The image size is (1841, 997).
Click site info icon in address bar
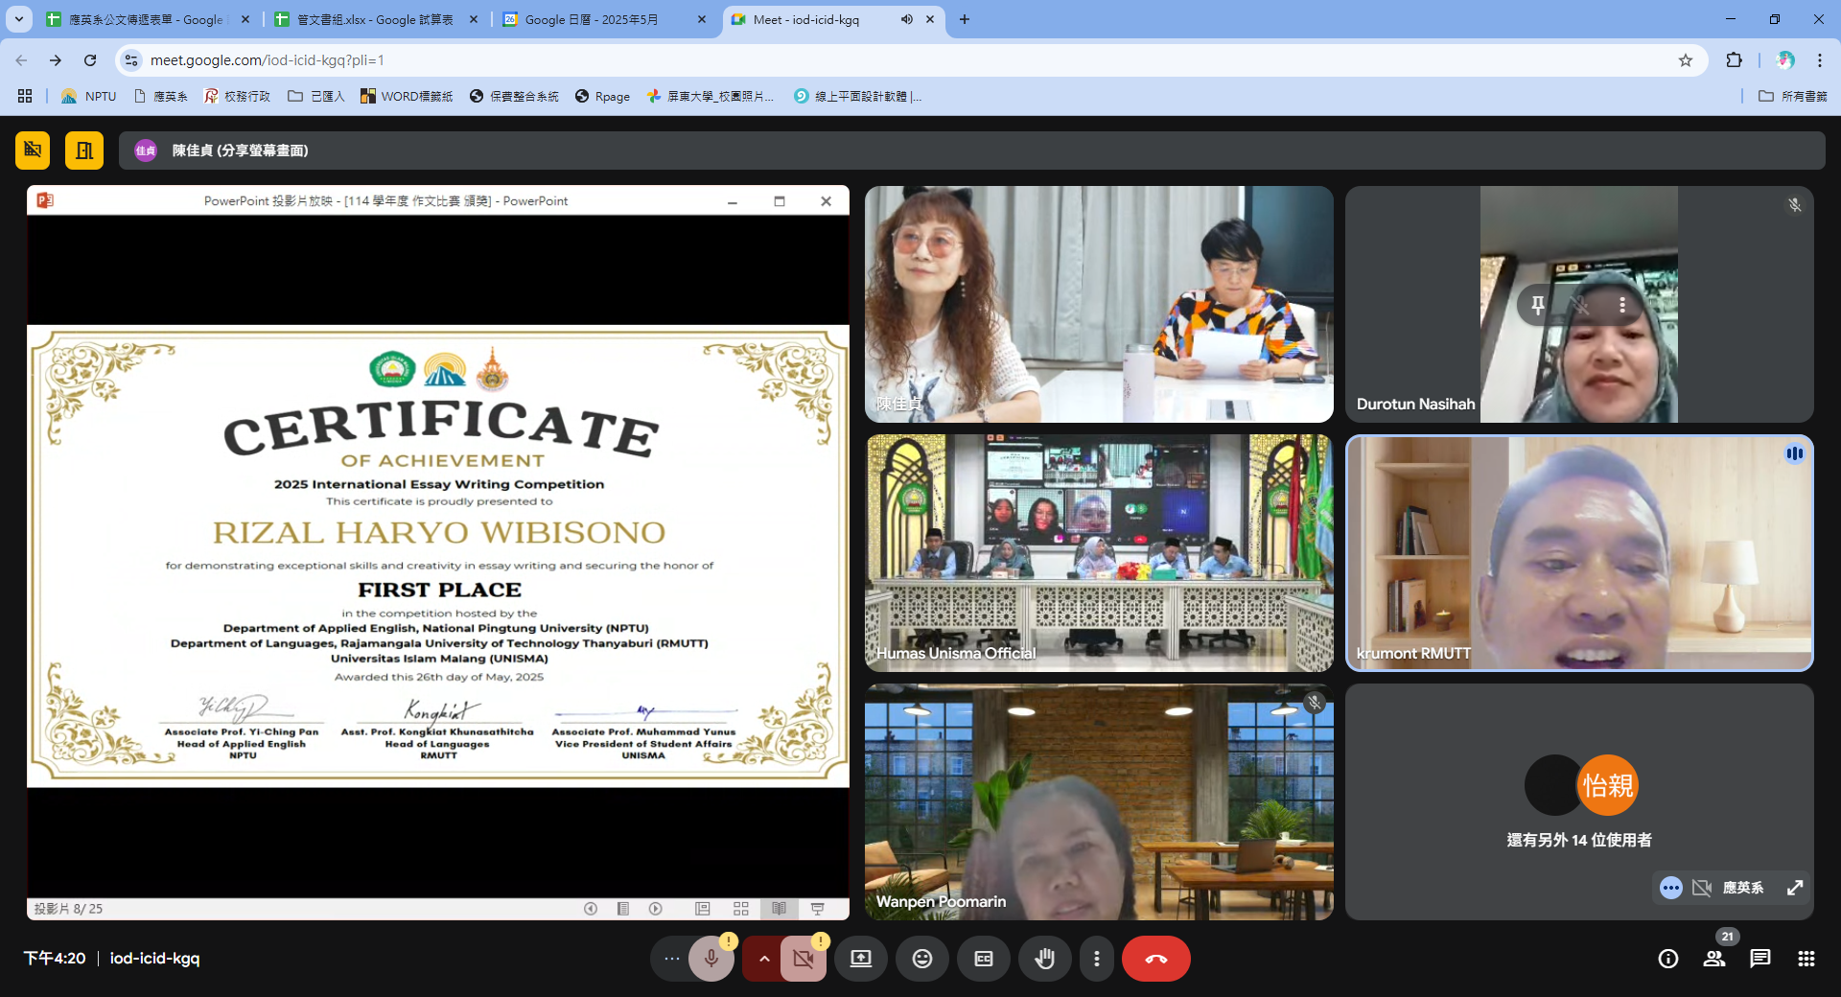click(132, 60)
